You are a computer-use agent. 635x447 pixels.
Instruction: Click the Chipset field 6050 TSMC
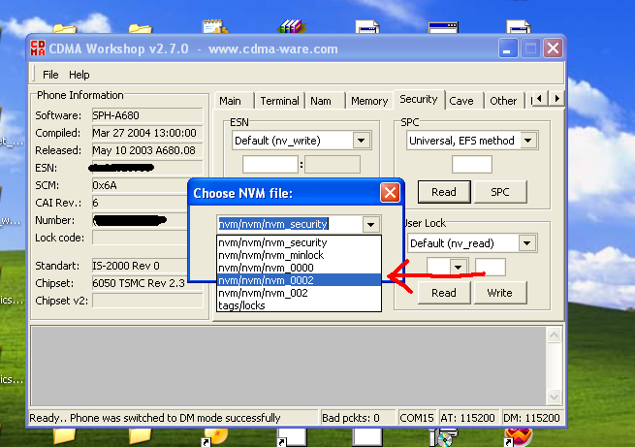[x=140, y=283]
